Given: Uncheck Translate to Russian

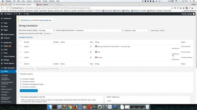Looking at the screenshot, I should 21,82.
